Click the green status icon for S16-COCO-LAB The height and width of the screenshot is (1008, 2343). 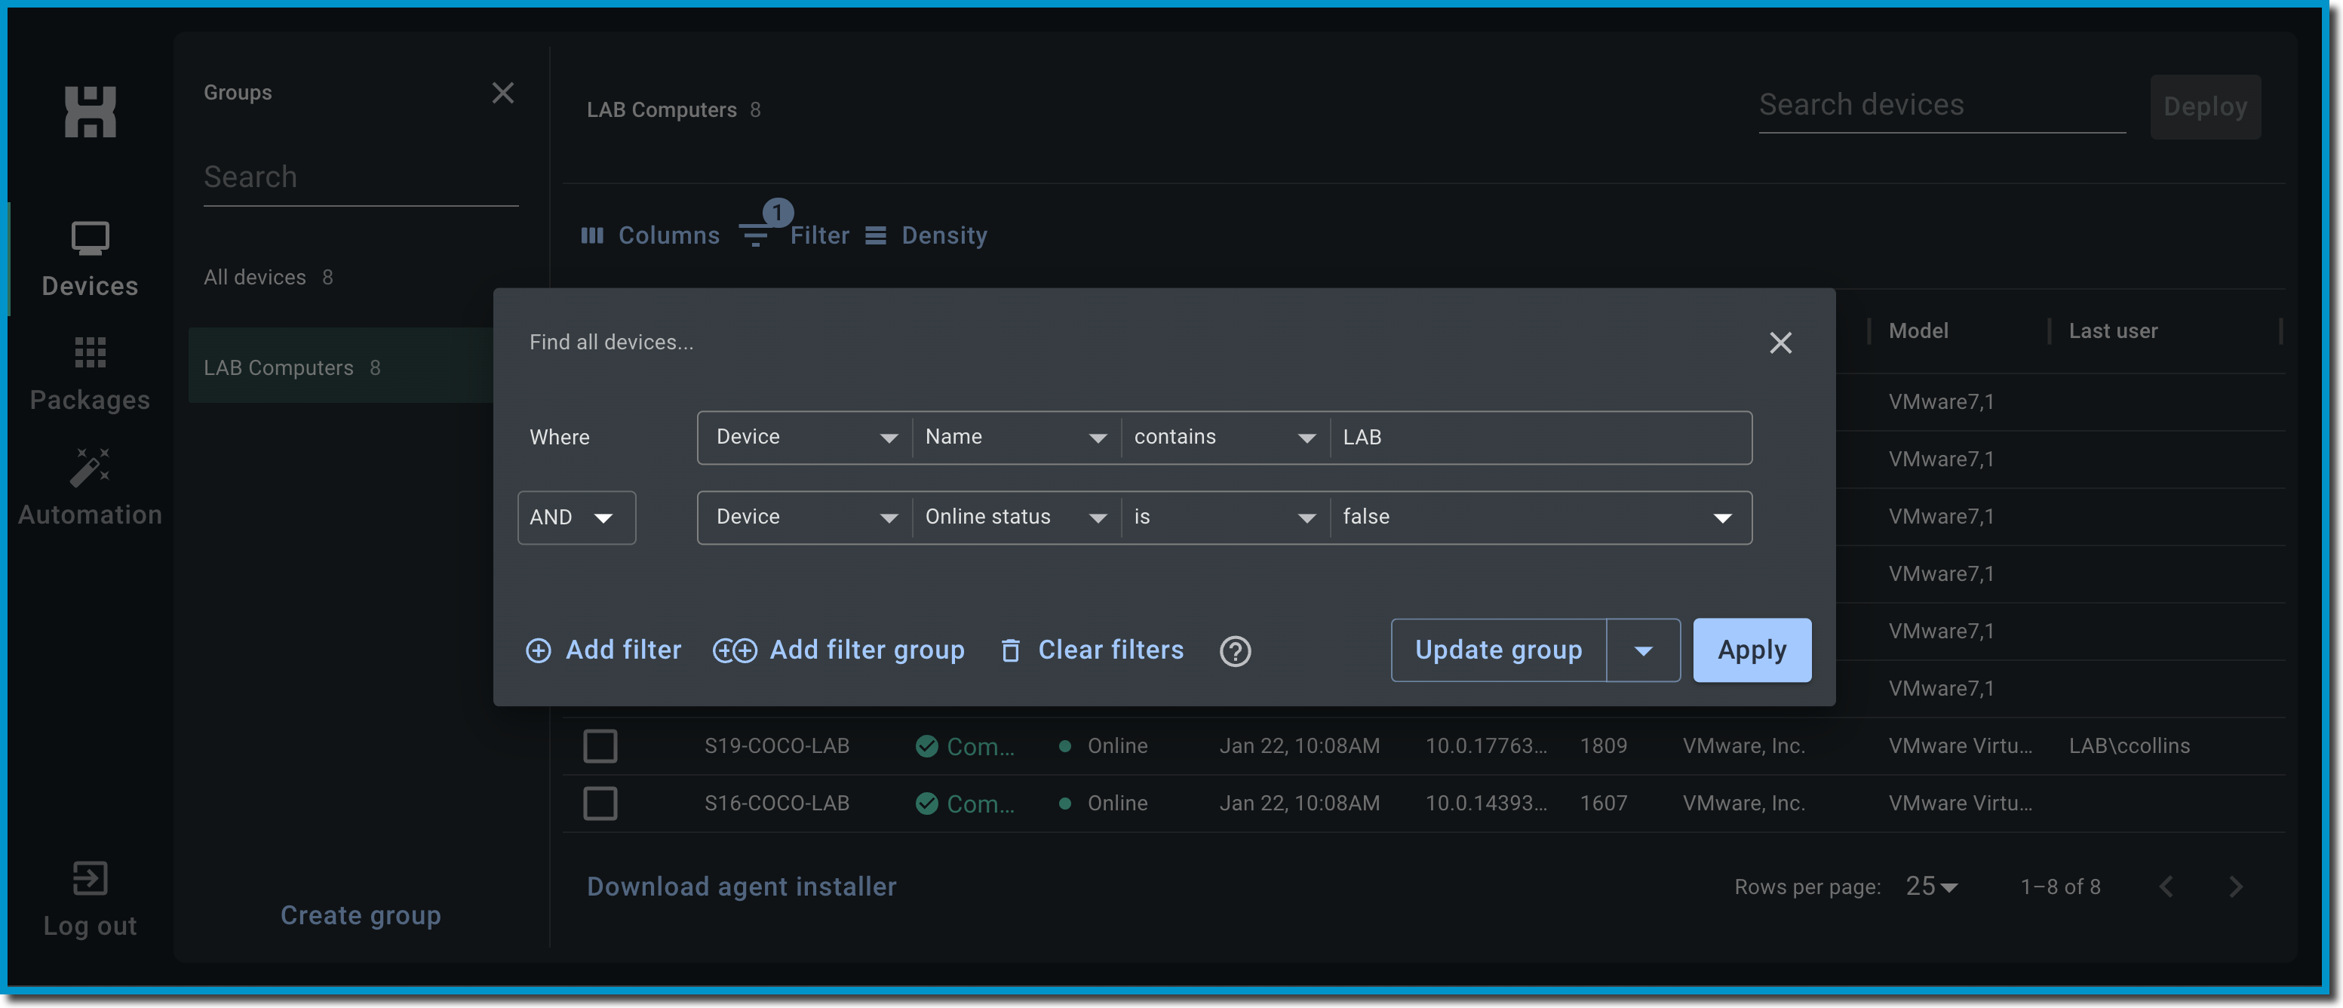(x=927, y=804)
